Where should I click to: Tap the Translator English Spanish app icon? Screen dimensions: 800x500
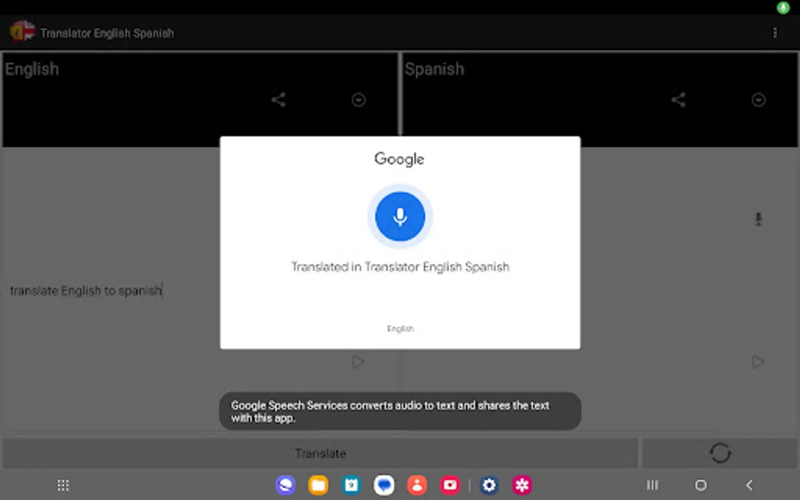pyautogui.click(x=22, y=32)
